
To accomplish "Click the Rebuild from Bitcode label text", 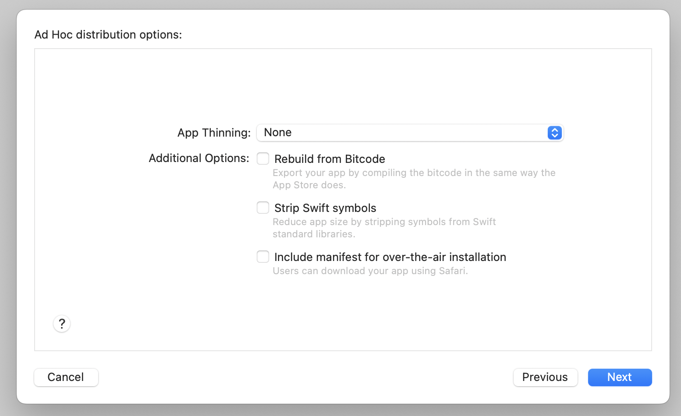I will (330, 159).
